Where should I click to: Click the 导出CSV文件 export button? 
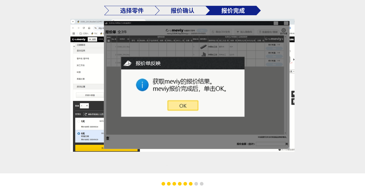[x=220, y=32]
